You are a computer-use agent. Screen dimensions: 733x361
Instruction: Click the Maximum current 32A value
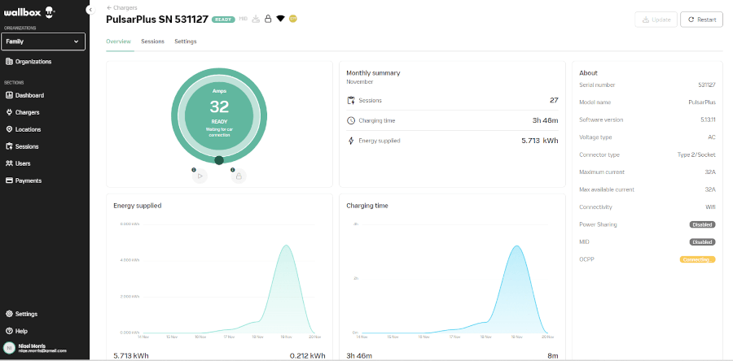click(x=710, y=172)
